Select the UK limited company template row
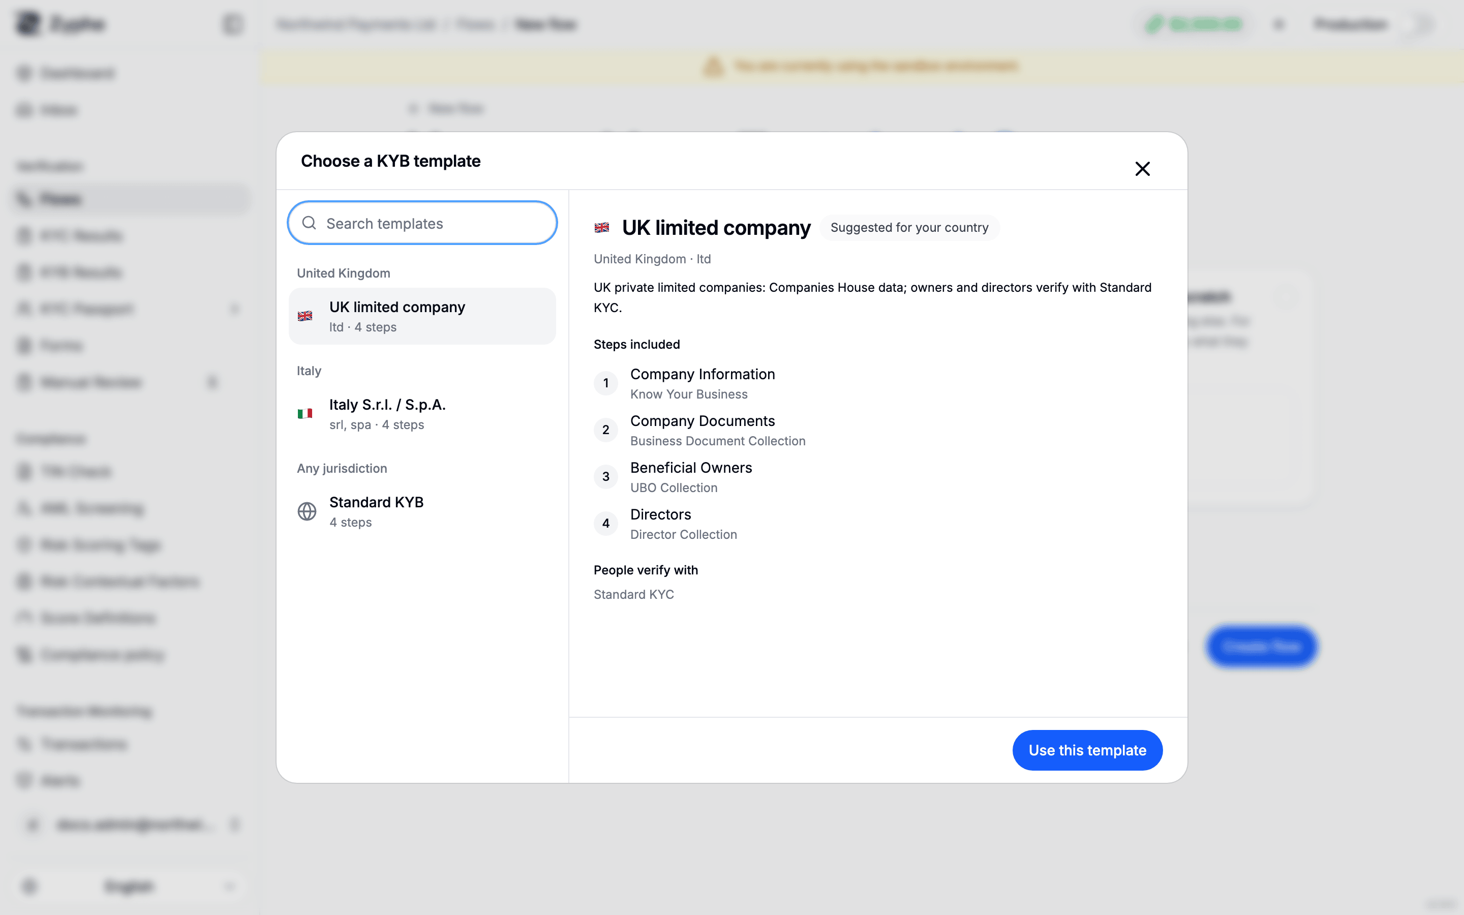 click(x=422, y=316)
